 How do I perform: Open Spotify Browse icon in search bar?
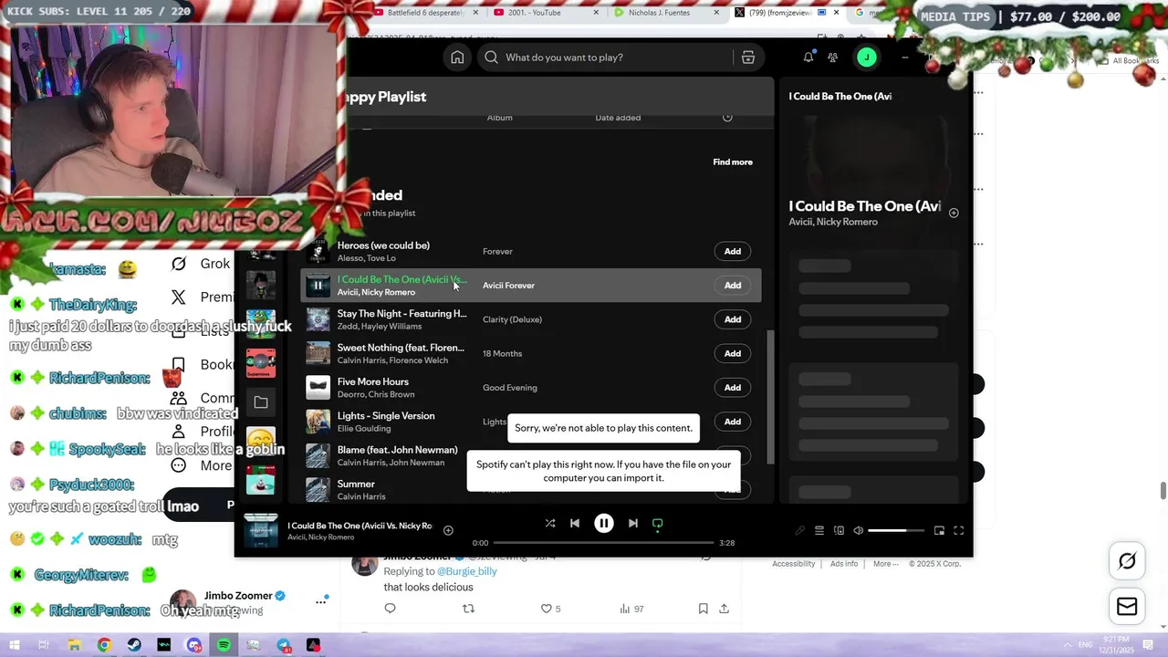pyautogui.click(x=748, y=57)
